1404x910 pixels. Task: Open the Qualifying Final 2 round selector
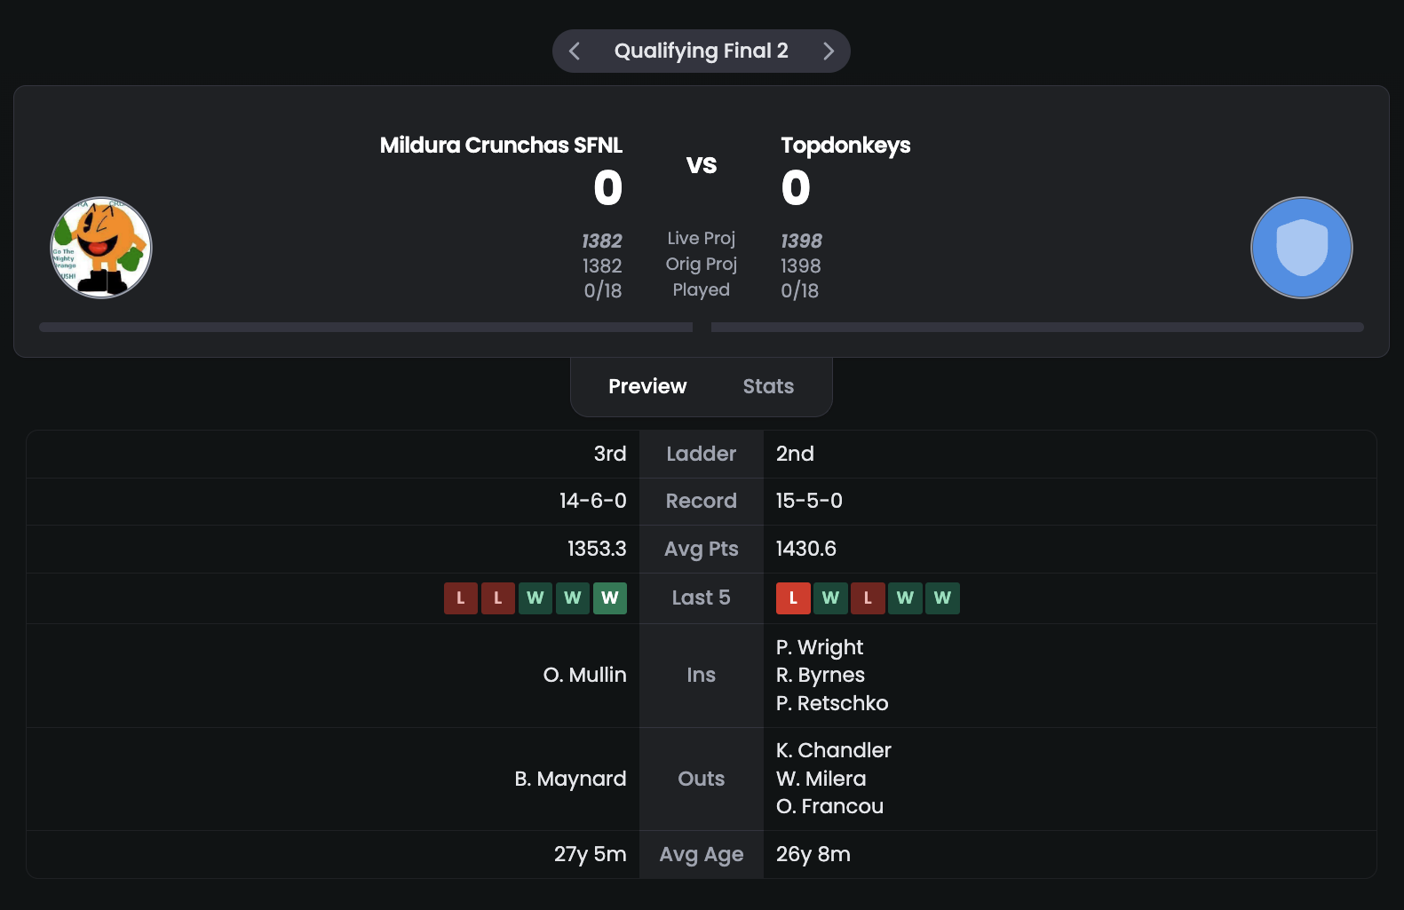click(x=702, y=51)
